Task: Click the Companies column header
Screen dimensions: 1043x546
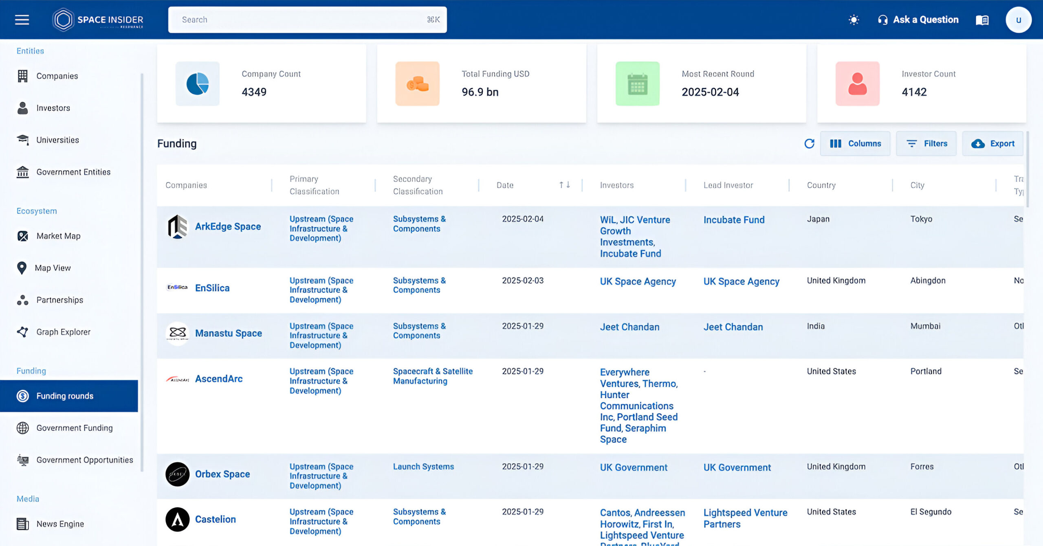Action: point(186,185)
